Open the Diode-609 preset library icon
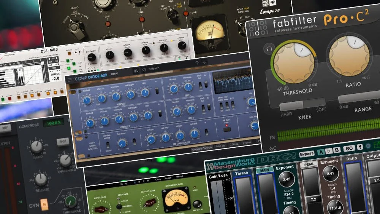The image size is (380, 214). pyautogui.click(x=136, y=71)
